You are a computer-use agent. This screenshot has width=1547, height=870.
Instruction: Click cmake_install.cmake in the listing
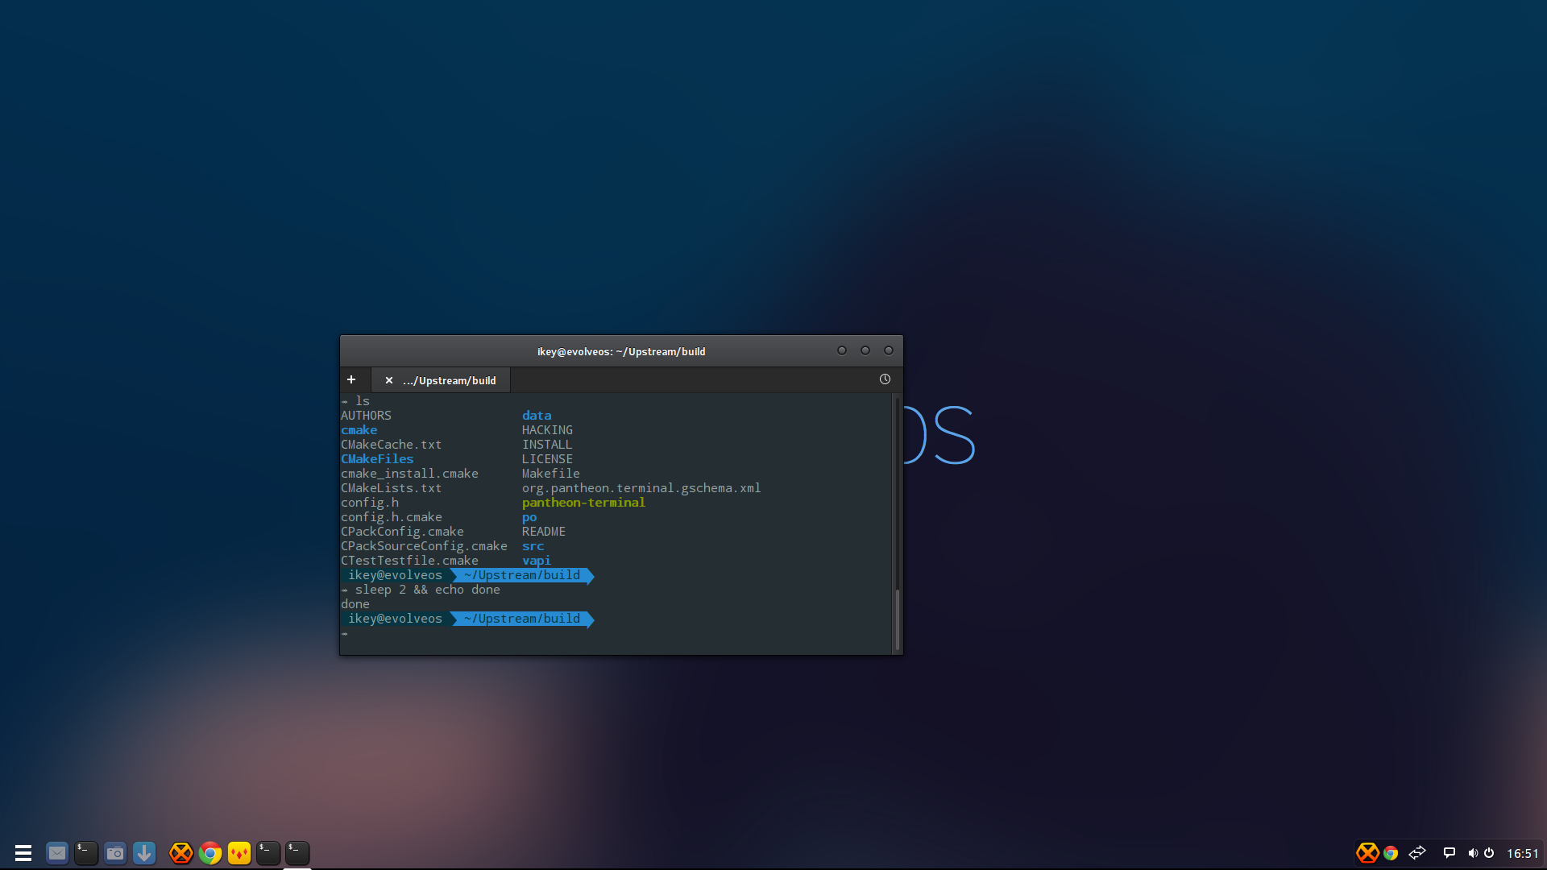click(409, 474)
